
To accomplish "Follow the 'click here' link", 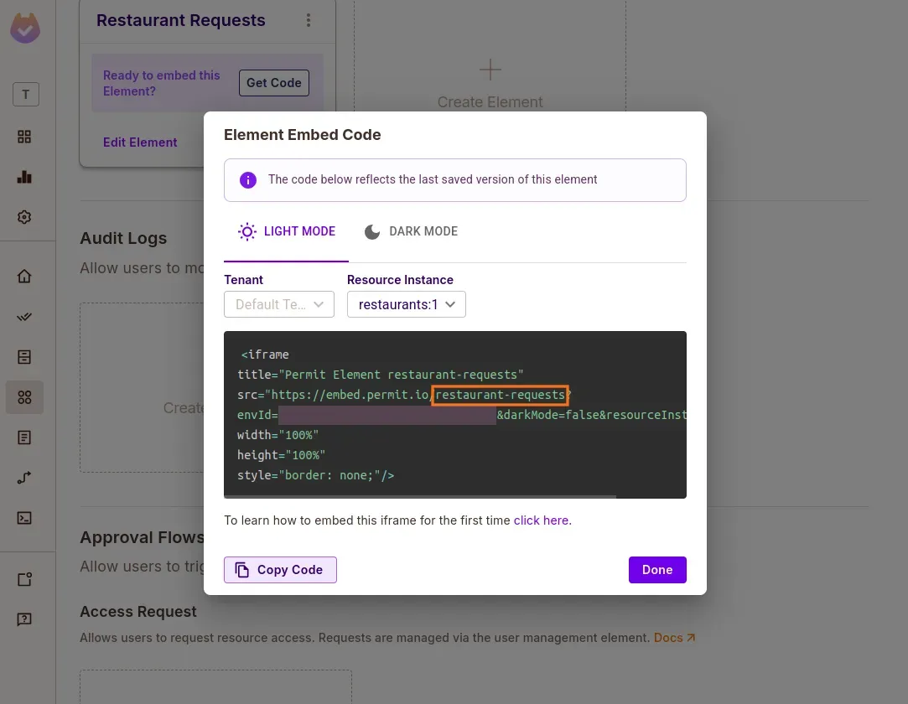I will pyautogui.click(x=541, y=520).
